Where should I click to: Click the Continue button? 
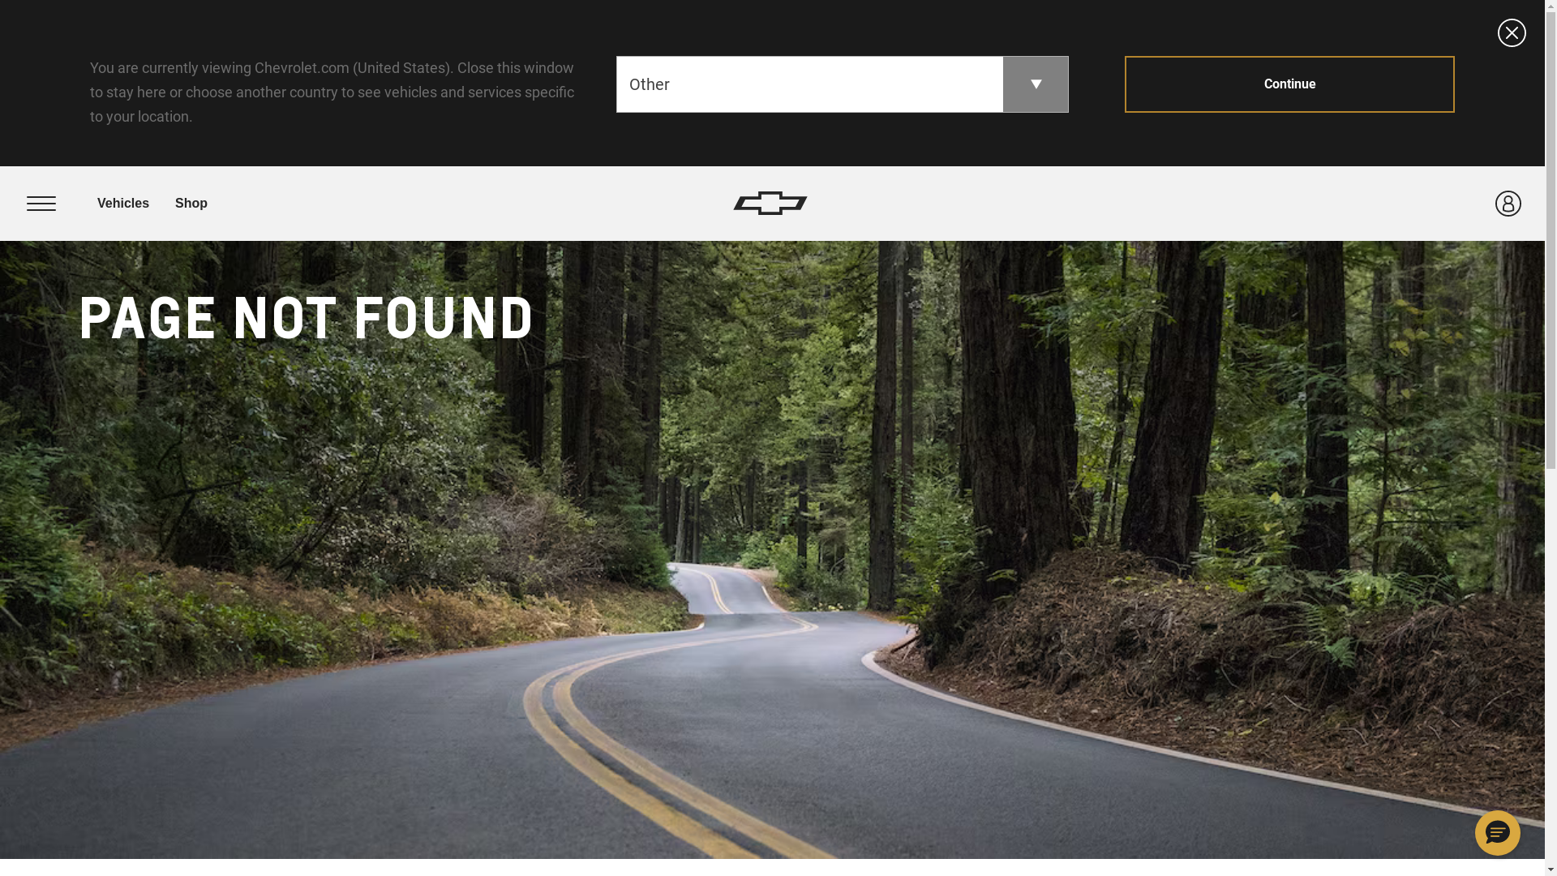1289,84
